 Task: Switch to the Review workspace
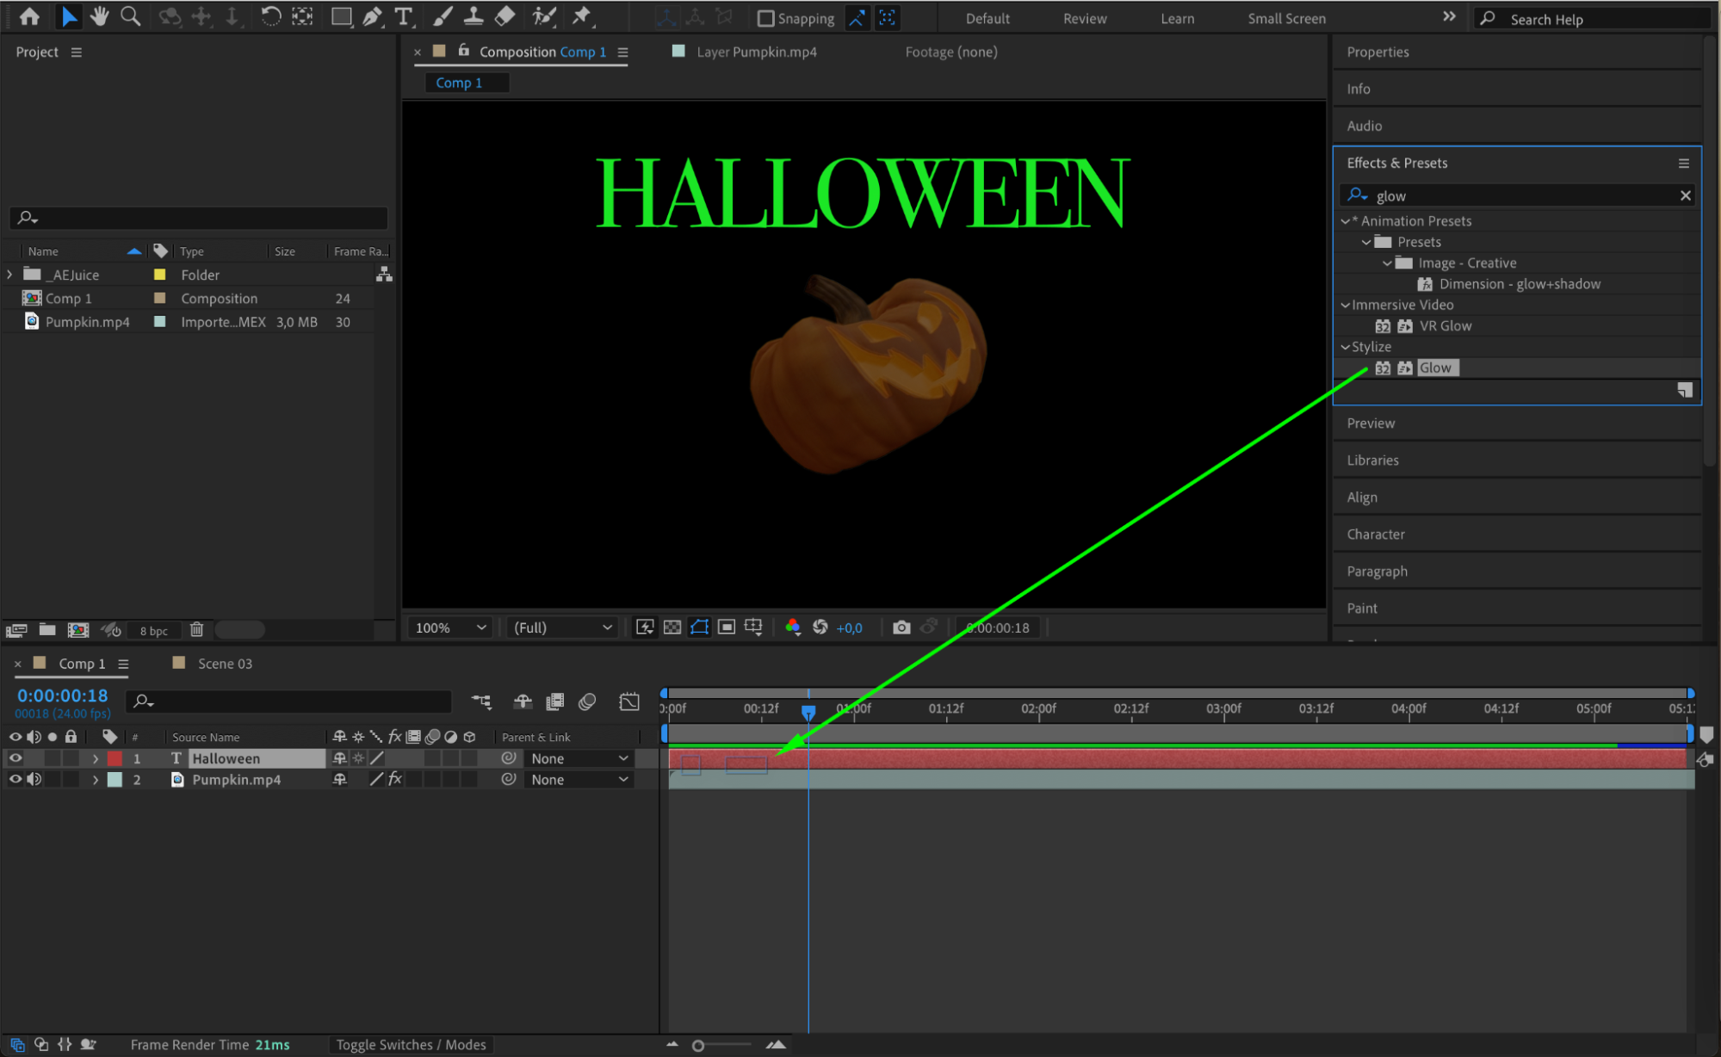coord(1084,18)
